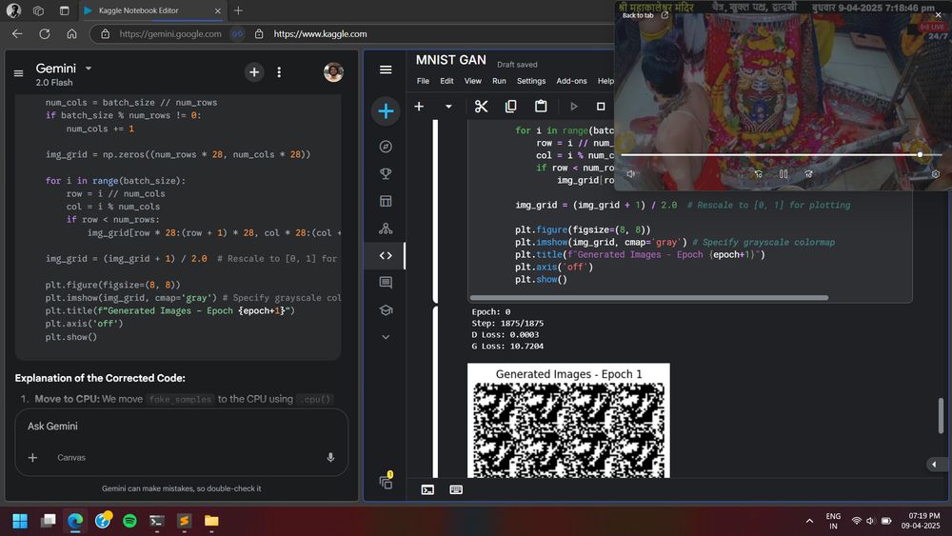Open Spotify from the taskbar
This screenshot has width=952, height=536.
129,521
